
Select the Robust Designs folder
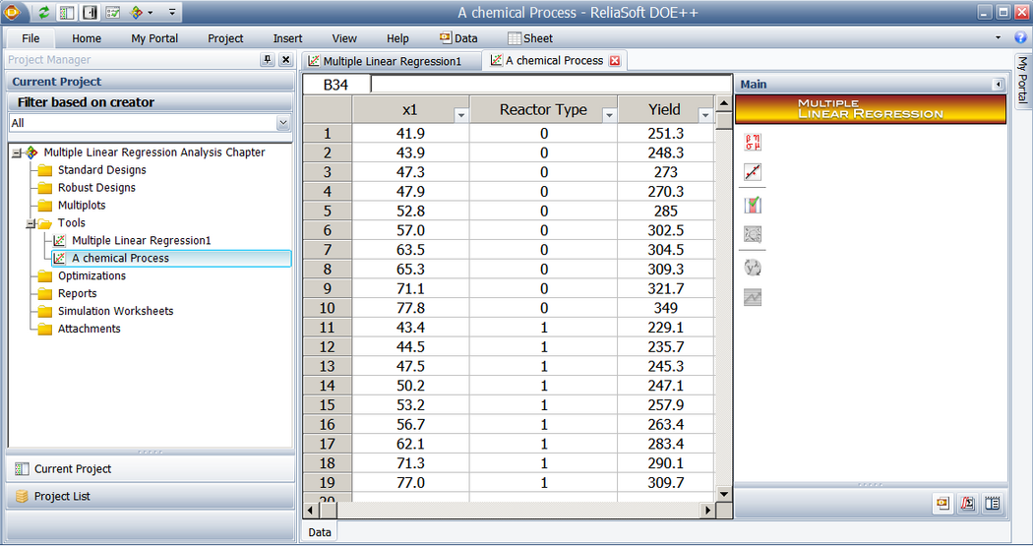coord(96,188)
